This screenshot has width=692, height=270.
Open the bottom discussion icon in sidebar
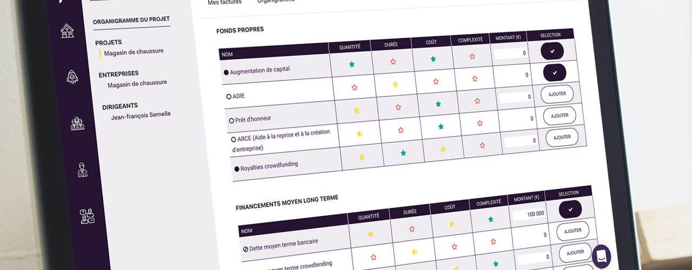[x=87, y=216]
